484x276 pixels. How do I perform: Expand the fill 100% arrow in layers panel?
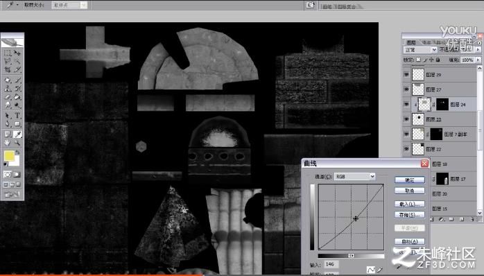pos(478,60)
